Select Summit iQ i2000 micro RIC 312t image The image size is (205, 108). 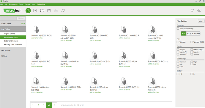point(65,30)
